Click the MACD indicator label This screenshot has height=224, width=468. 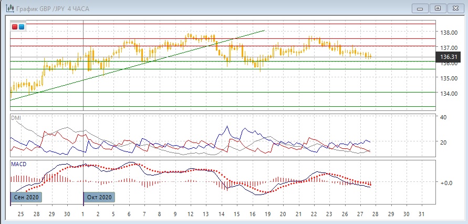pos(19,164)
